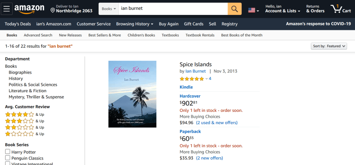Enable the Penguin Classics checkbox

click(x=7, y=158)
